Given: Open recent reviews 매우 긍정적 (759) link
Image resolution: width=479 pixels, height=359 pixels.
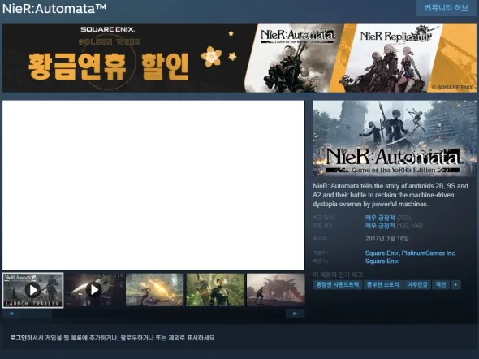Looking at the screenshot, I should tap(388, 218).
